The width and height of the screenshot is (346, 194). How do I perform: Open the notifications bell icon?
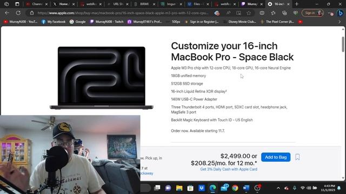tap(339, 188)
